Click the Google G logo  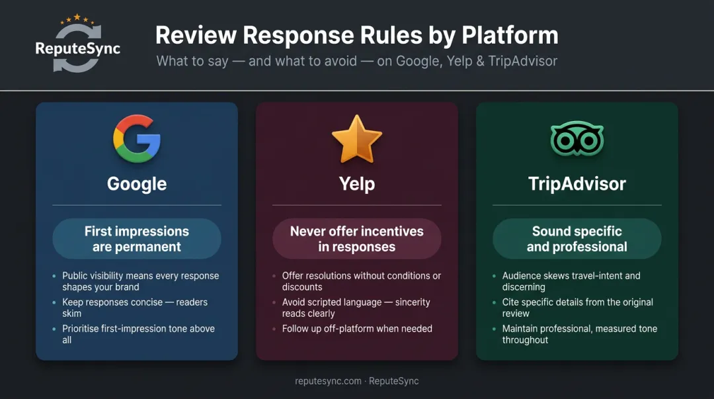[x=137, y=138]
